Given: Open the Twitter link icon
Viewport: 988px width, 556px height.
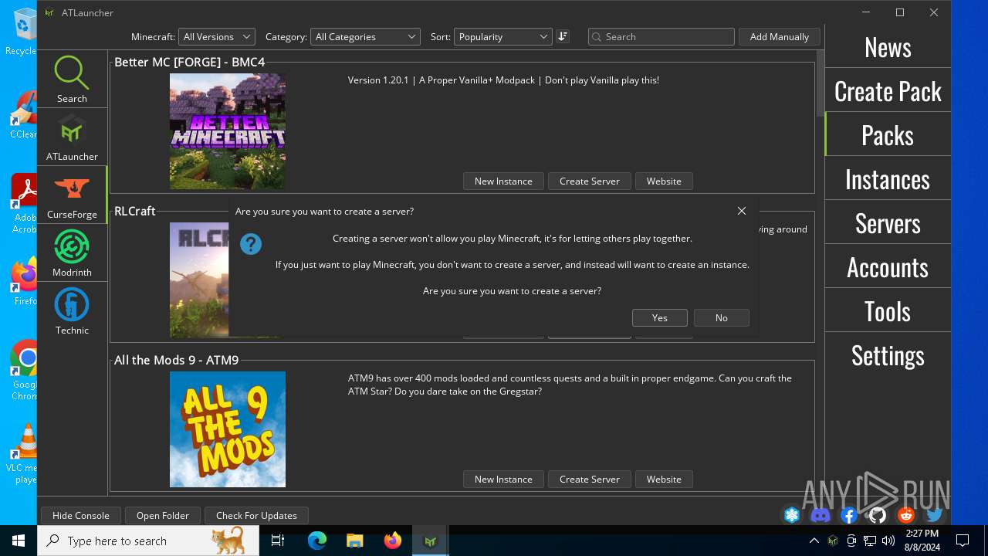Looking at the screenshot, I should 935,515.
